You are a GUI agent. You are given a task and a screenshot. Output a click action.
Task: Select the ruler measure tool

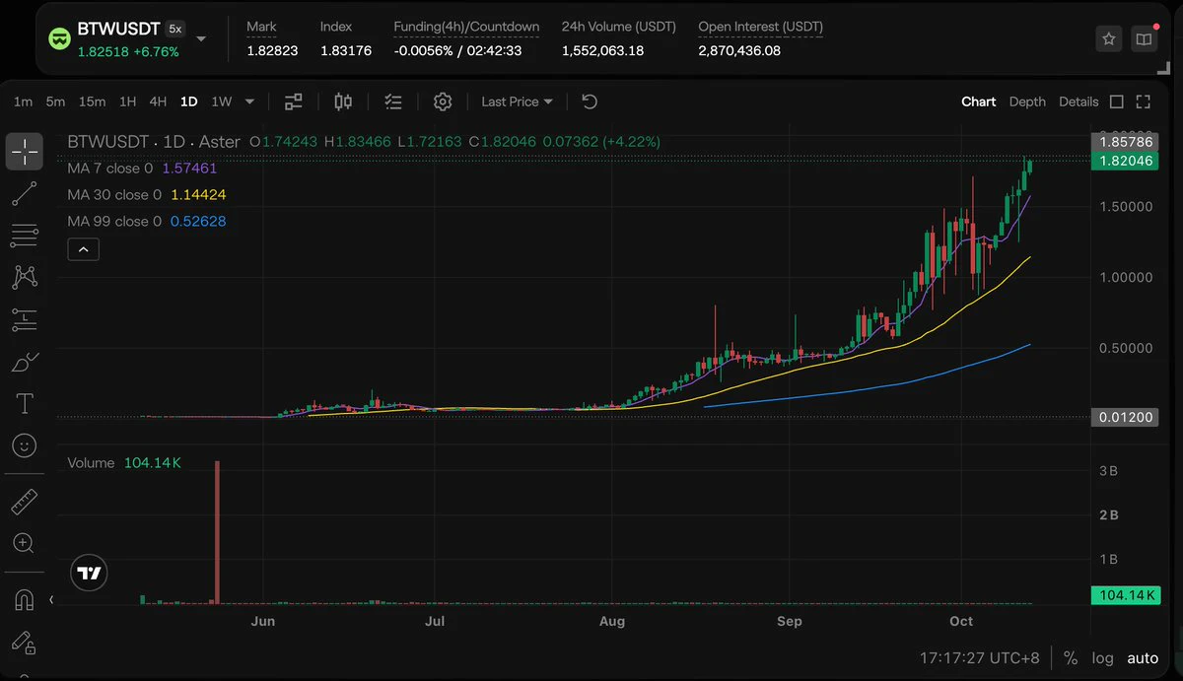pos(25,502)
